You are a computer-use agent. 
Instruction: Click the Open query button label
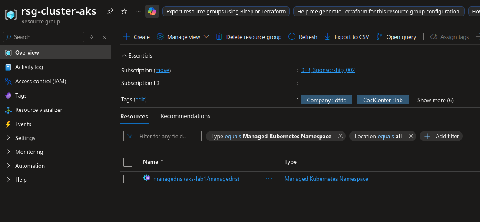click(401, 37)
